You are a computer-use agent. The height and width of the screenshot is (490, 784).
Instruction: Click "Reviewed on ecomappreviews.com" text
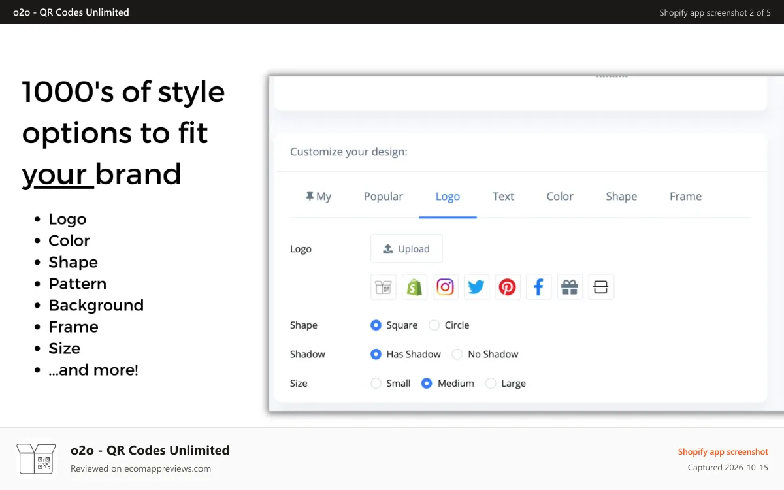click(140, 468)
